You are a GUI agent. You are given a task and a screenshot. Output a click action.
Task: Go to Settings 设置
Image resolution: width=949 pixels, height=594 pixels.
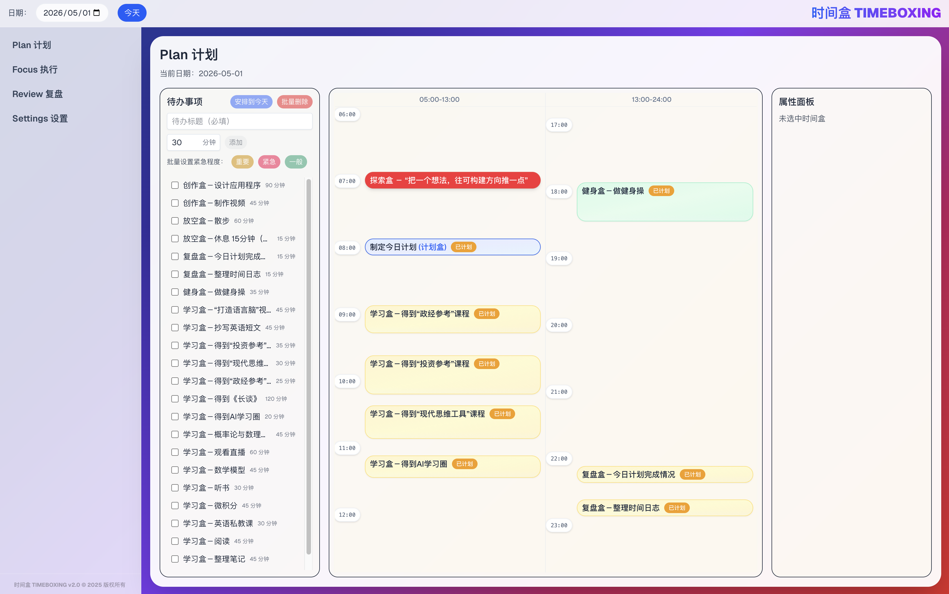click(40, 118)
